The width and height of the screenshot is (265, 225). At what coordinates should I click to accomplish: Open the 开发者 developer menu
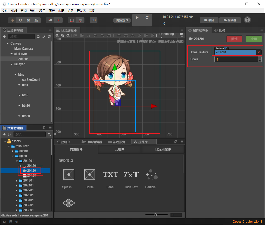point(81,11)
